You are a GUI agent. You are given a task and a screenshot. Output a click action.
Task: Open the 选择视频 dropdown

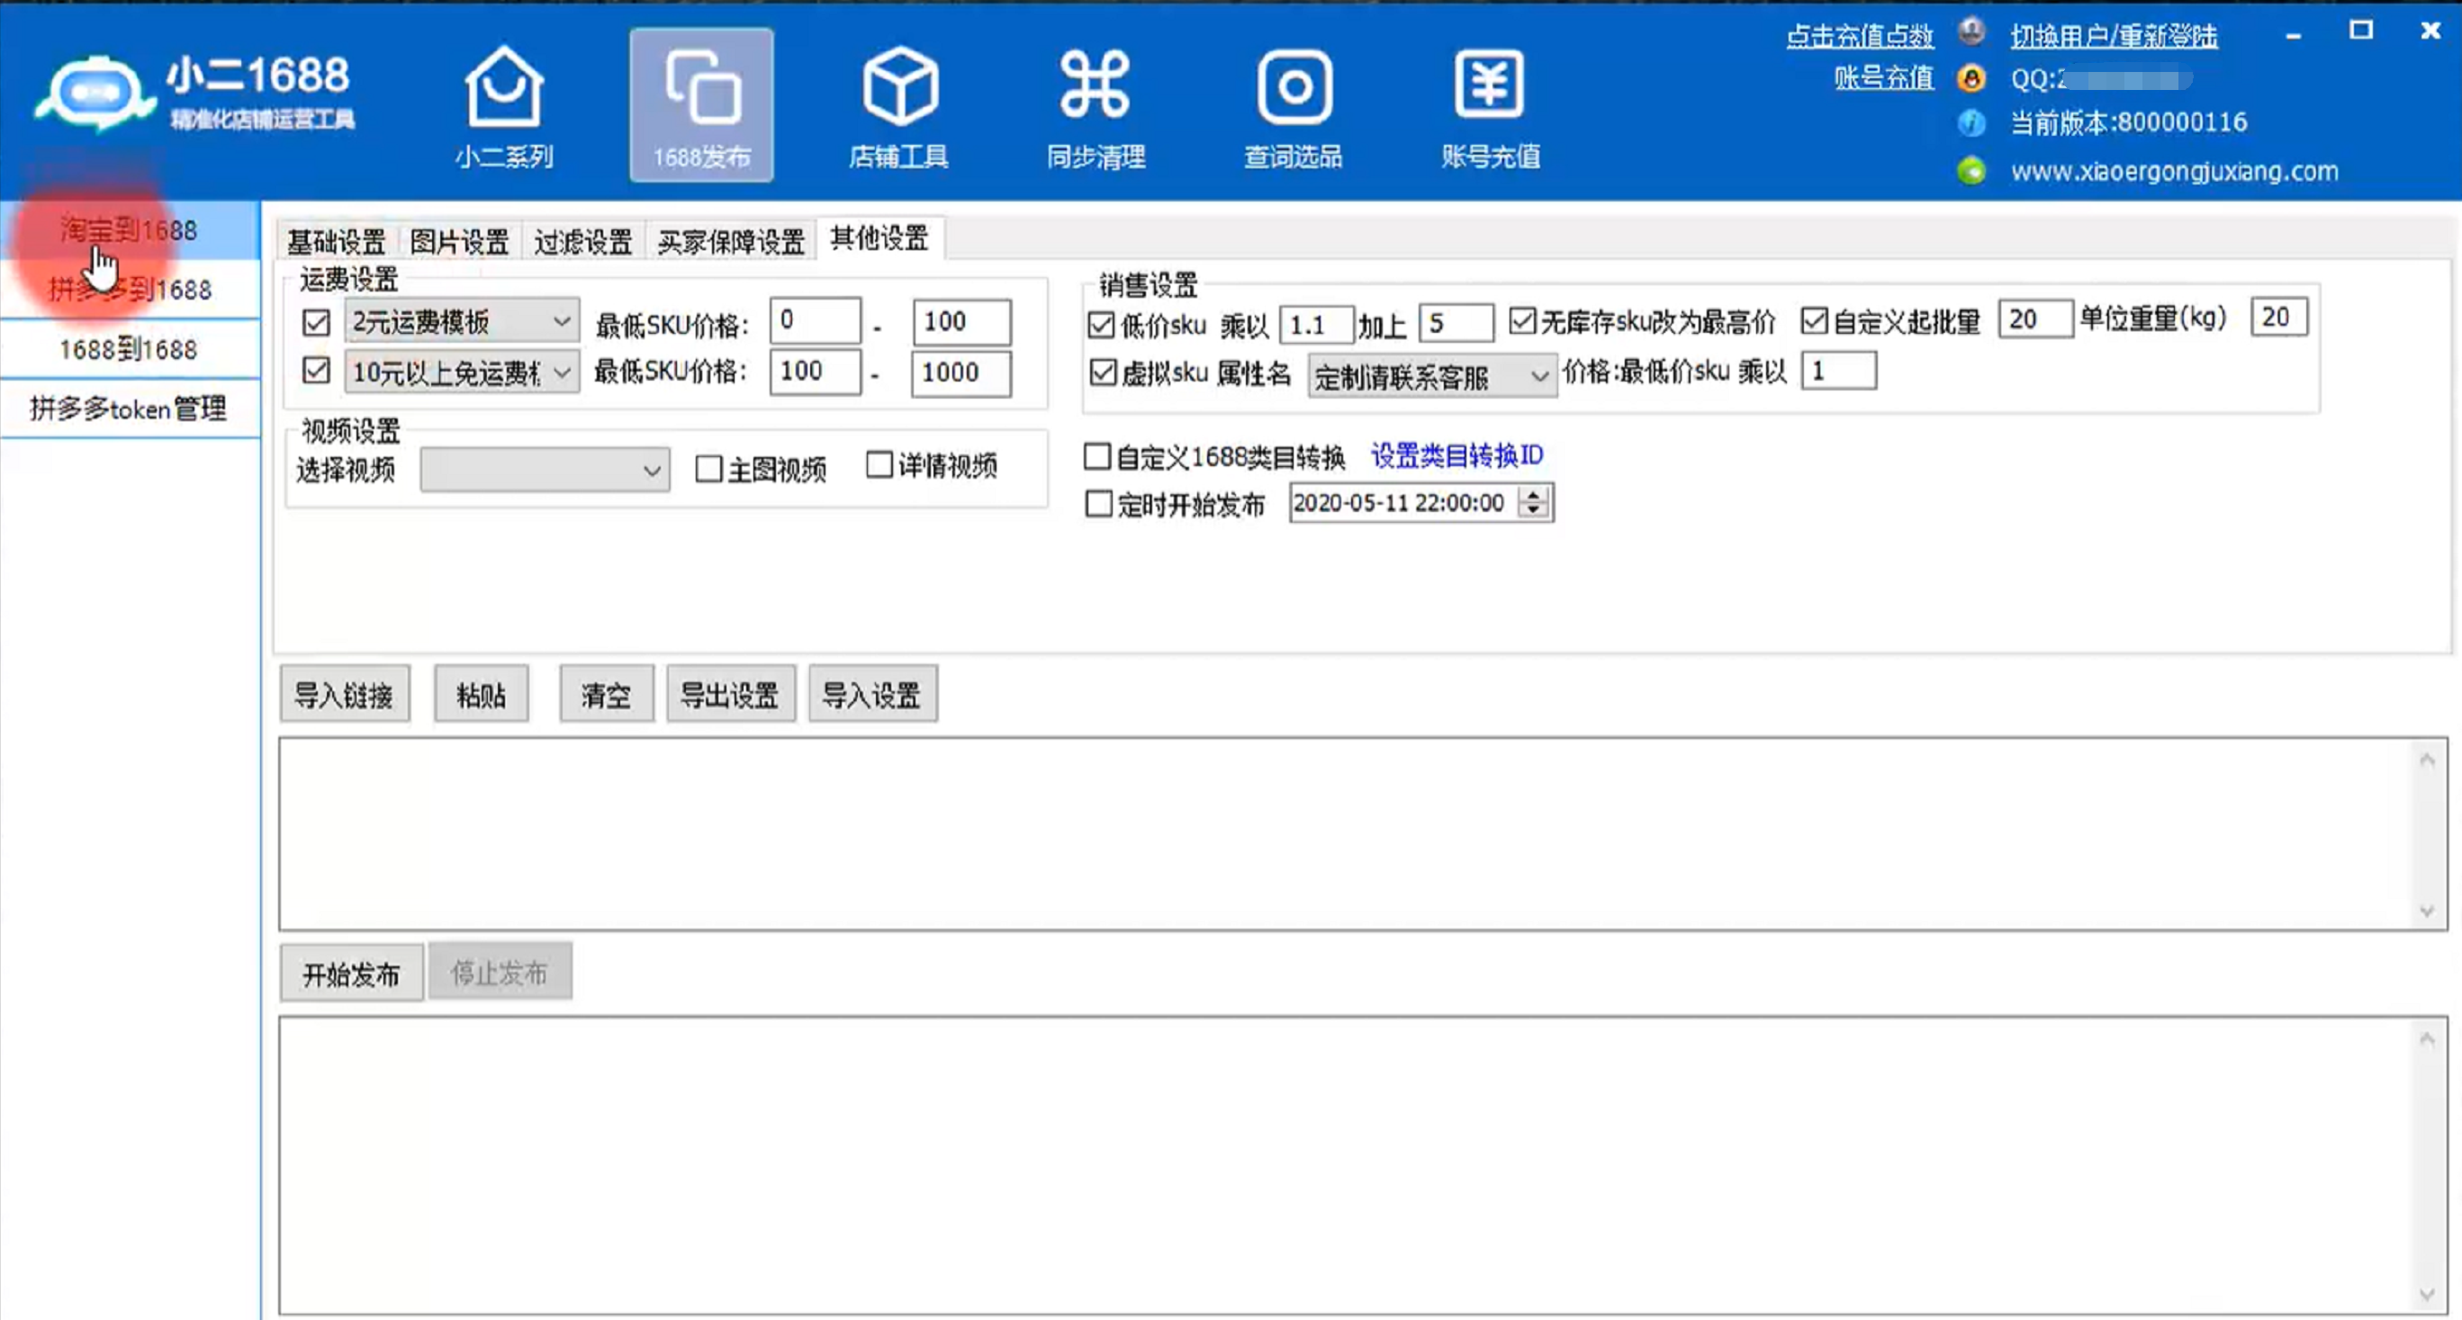(652, 470)
